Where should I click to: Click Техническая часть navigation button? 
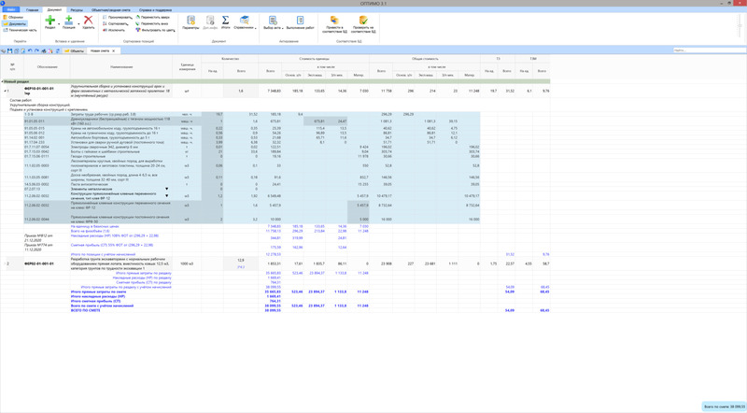click(x=21, y=30)
